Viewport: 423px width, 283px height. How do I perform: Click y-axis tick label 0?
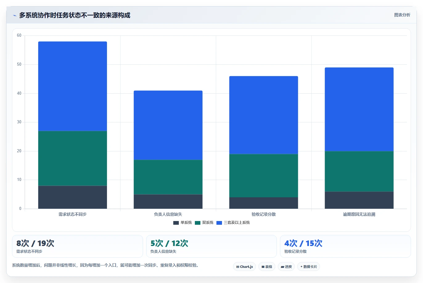point(20,209)
